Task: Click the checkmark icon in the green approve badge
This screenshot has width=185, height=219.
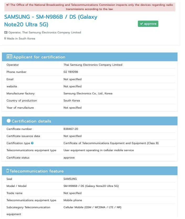Action: point(141,24)
